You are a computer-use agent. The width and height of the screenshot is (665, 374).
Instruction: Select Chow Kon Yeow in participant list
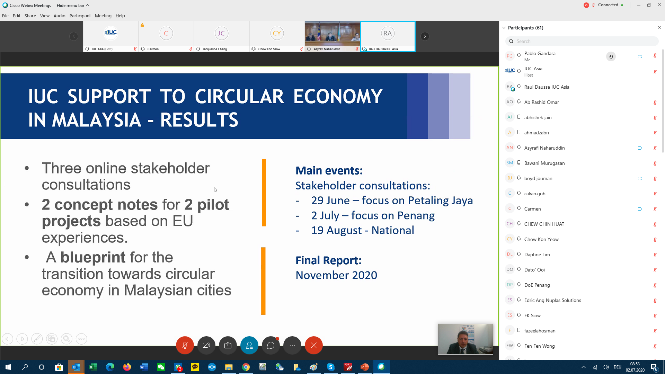click(541, 239)
